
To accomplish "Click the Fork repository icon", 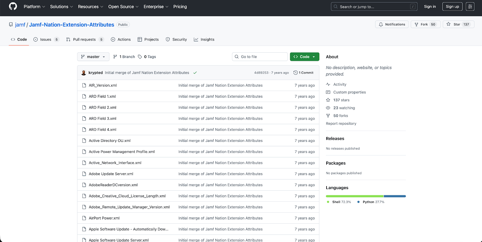I will click(x=416, y=24).
